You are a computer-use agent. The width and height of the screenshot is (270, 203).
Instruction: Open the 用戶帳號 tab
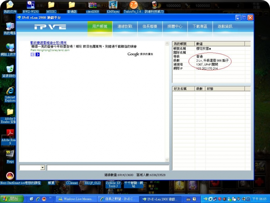click(100, 26)
